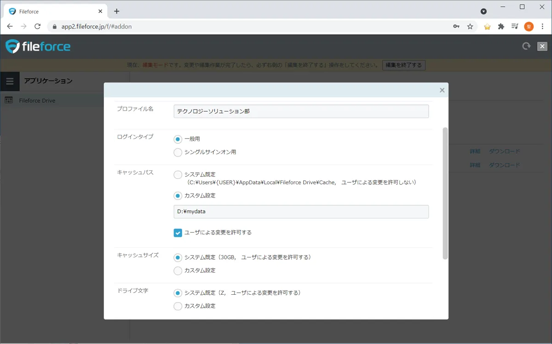Click the dialog's vertical scrollbar
Screen dimensions: 552x344
pyautogui.click(x=445, y=193)
